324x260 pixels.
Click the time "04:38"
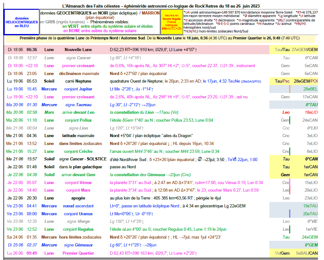(32, 175)
